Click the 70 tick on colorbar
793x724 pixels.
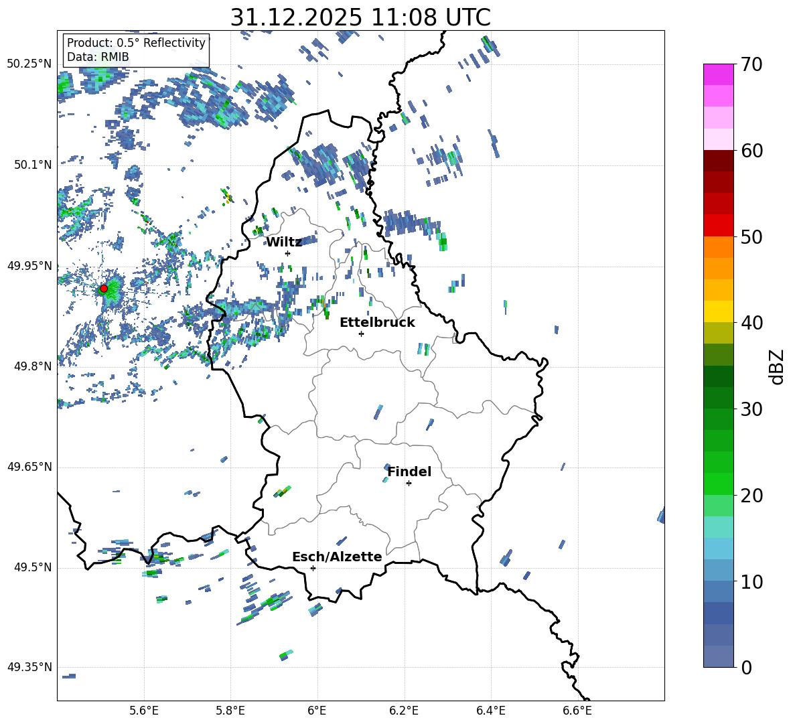pos(751,64)
